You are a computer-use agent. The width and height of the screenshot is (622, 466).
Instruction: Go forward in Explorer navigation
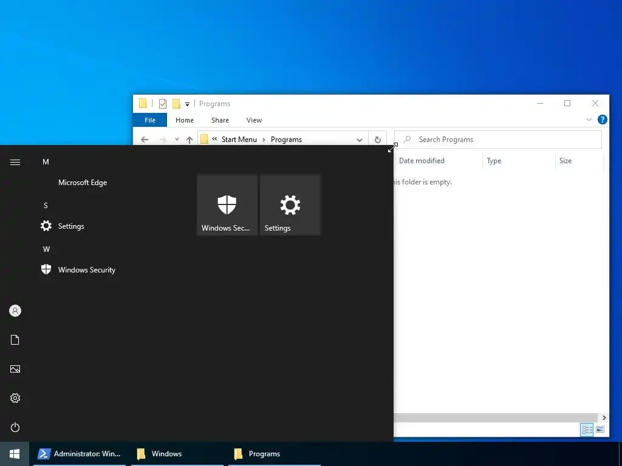(162, 140)
